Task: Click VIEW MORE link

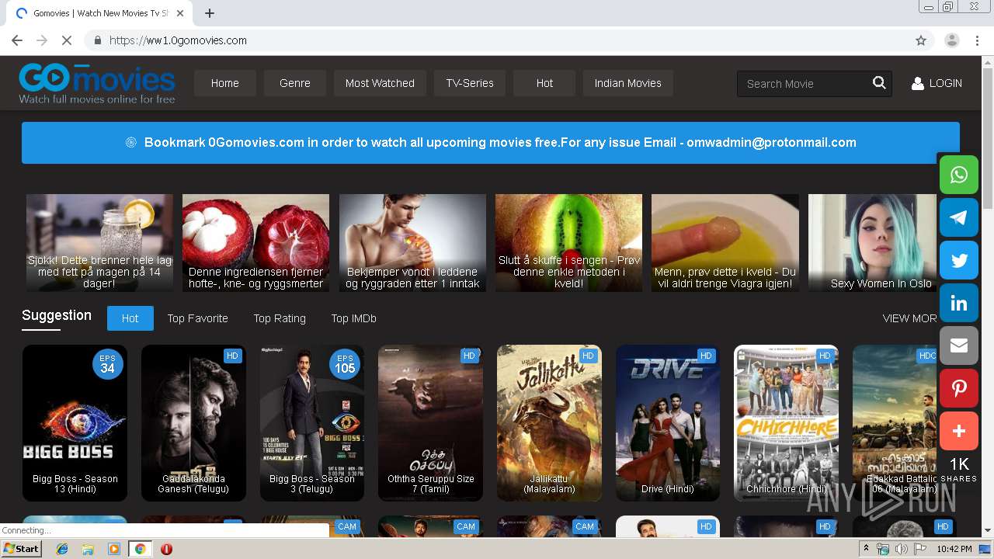Action: click(x=910, y=318)
